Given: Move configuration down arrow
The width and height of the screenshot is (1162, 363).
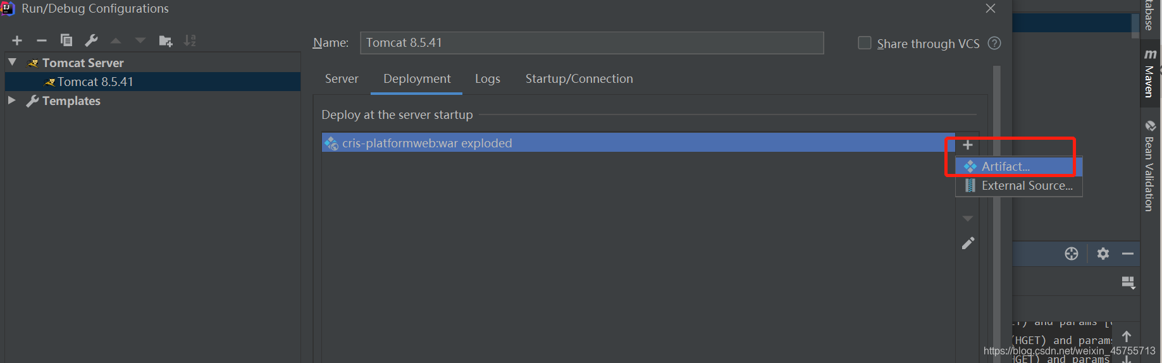Looking at the screenshot, I should tap(140, 40).
